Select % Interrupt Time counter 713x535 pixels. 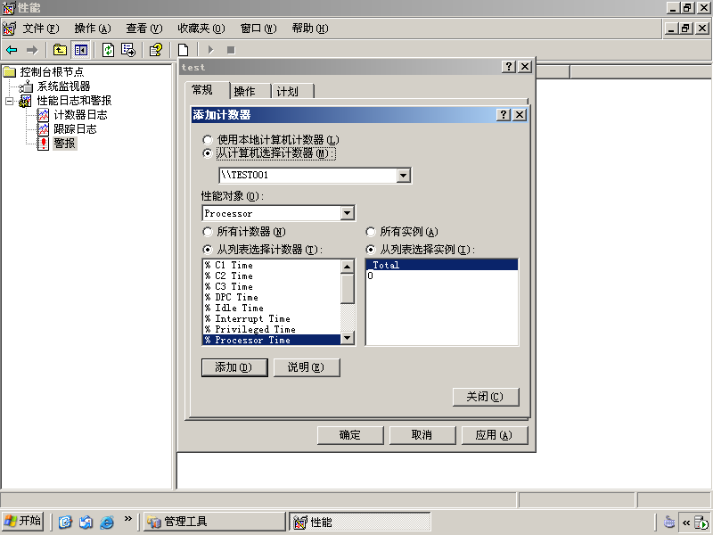[272, 318]
